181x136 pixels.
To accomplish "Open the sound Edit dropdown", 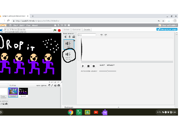I will pyautogui.click(x=102, y=65).
